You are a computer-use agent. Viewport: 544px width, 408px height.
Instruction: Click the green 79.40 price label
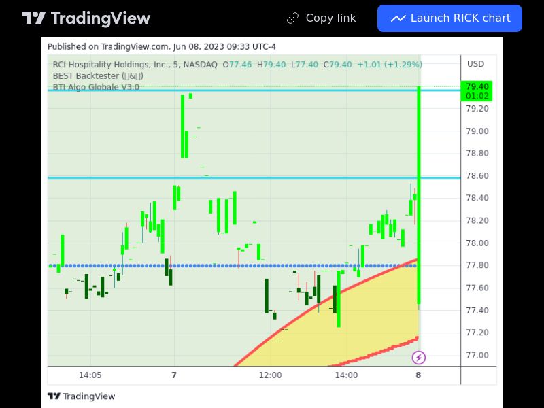pyautogui.click(x=477, y=91)
